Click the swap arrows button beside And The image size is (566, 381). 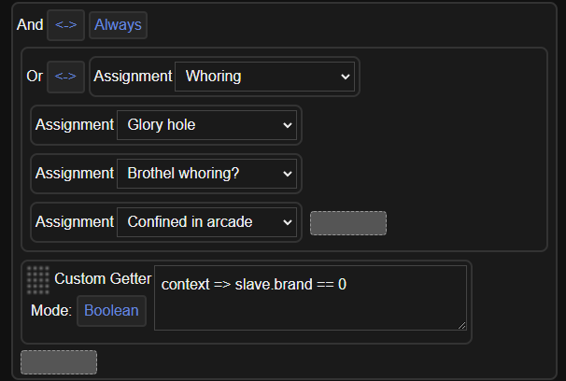(65, 24)
